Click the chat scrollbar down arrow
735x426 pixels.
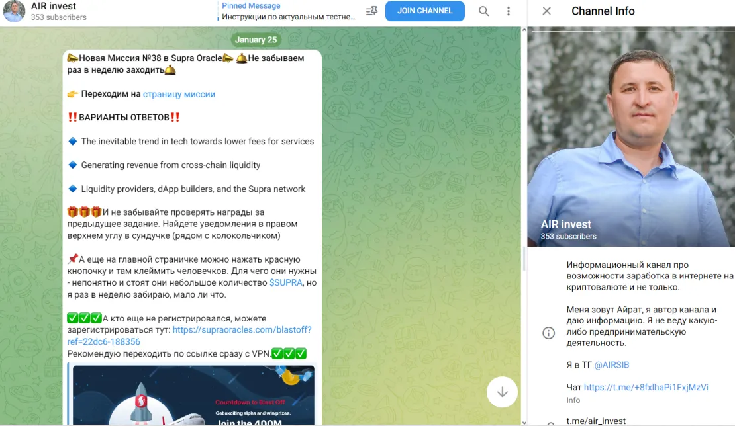click(524, 423)
